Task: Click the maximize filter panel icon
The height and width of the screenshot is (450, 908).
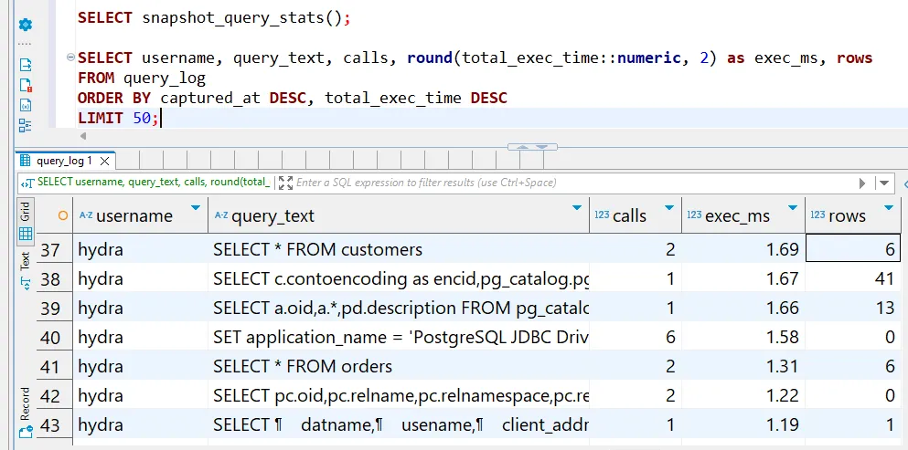Action: tap(285, 183)
